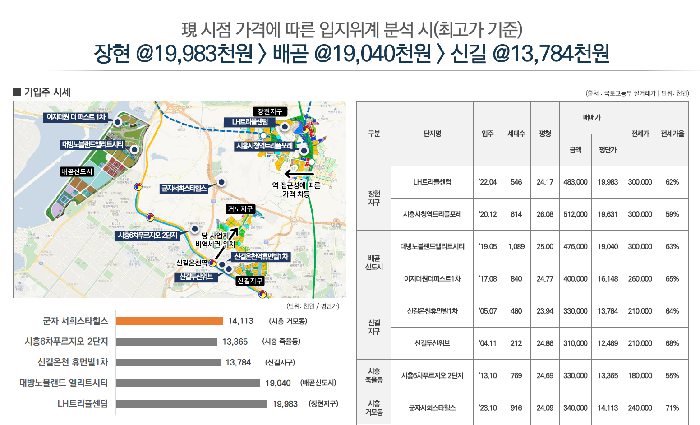Select the marker next to 대방노블랜드엘리트시티 map label
The image size is (700, 425).
pyautogui.click(x=134, y=149)
